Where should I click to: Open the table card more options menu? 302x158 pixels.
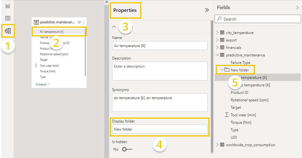coord(84,22)
